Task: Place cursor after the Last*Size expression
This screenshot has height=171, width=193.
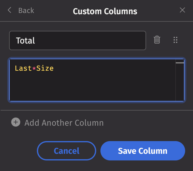Action: click(54, 68)
